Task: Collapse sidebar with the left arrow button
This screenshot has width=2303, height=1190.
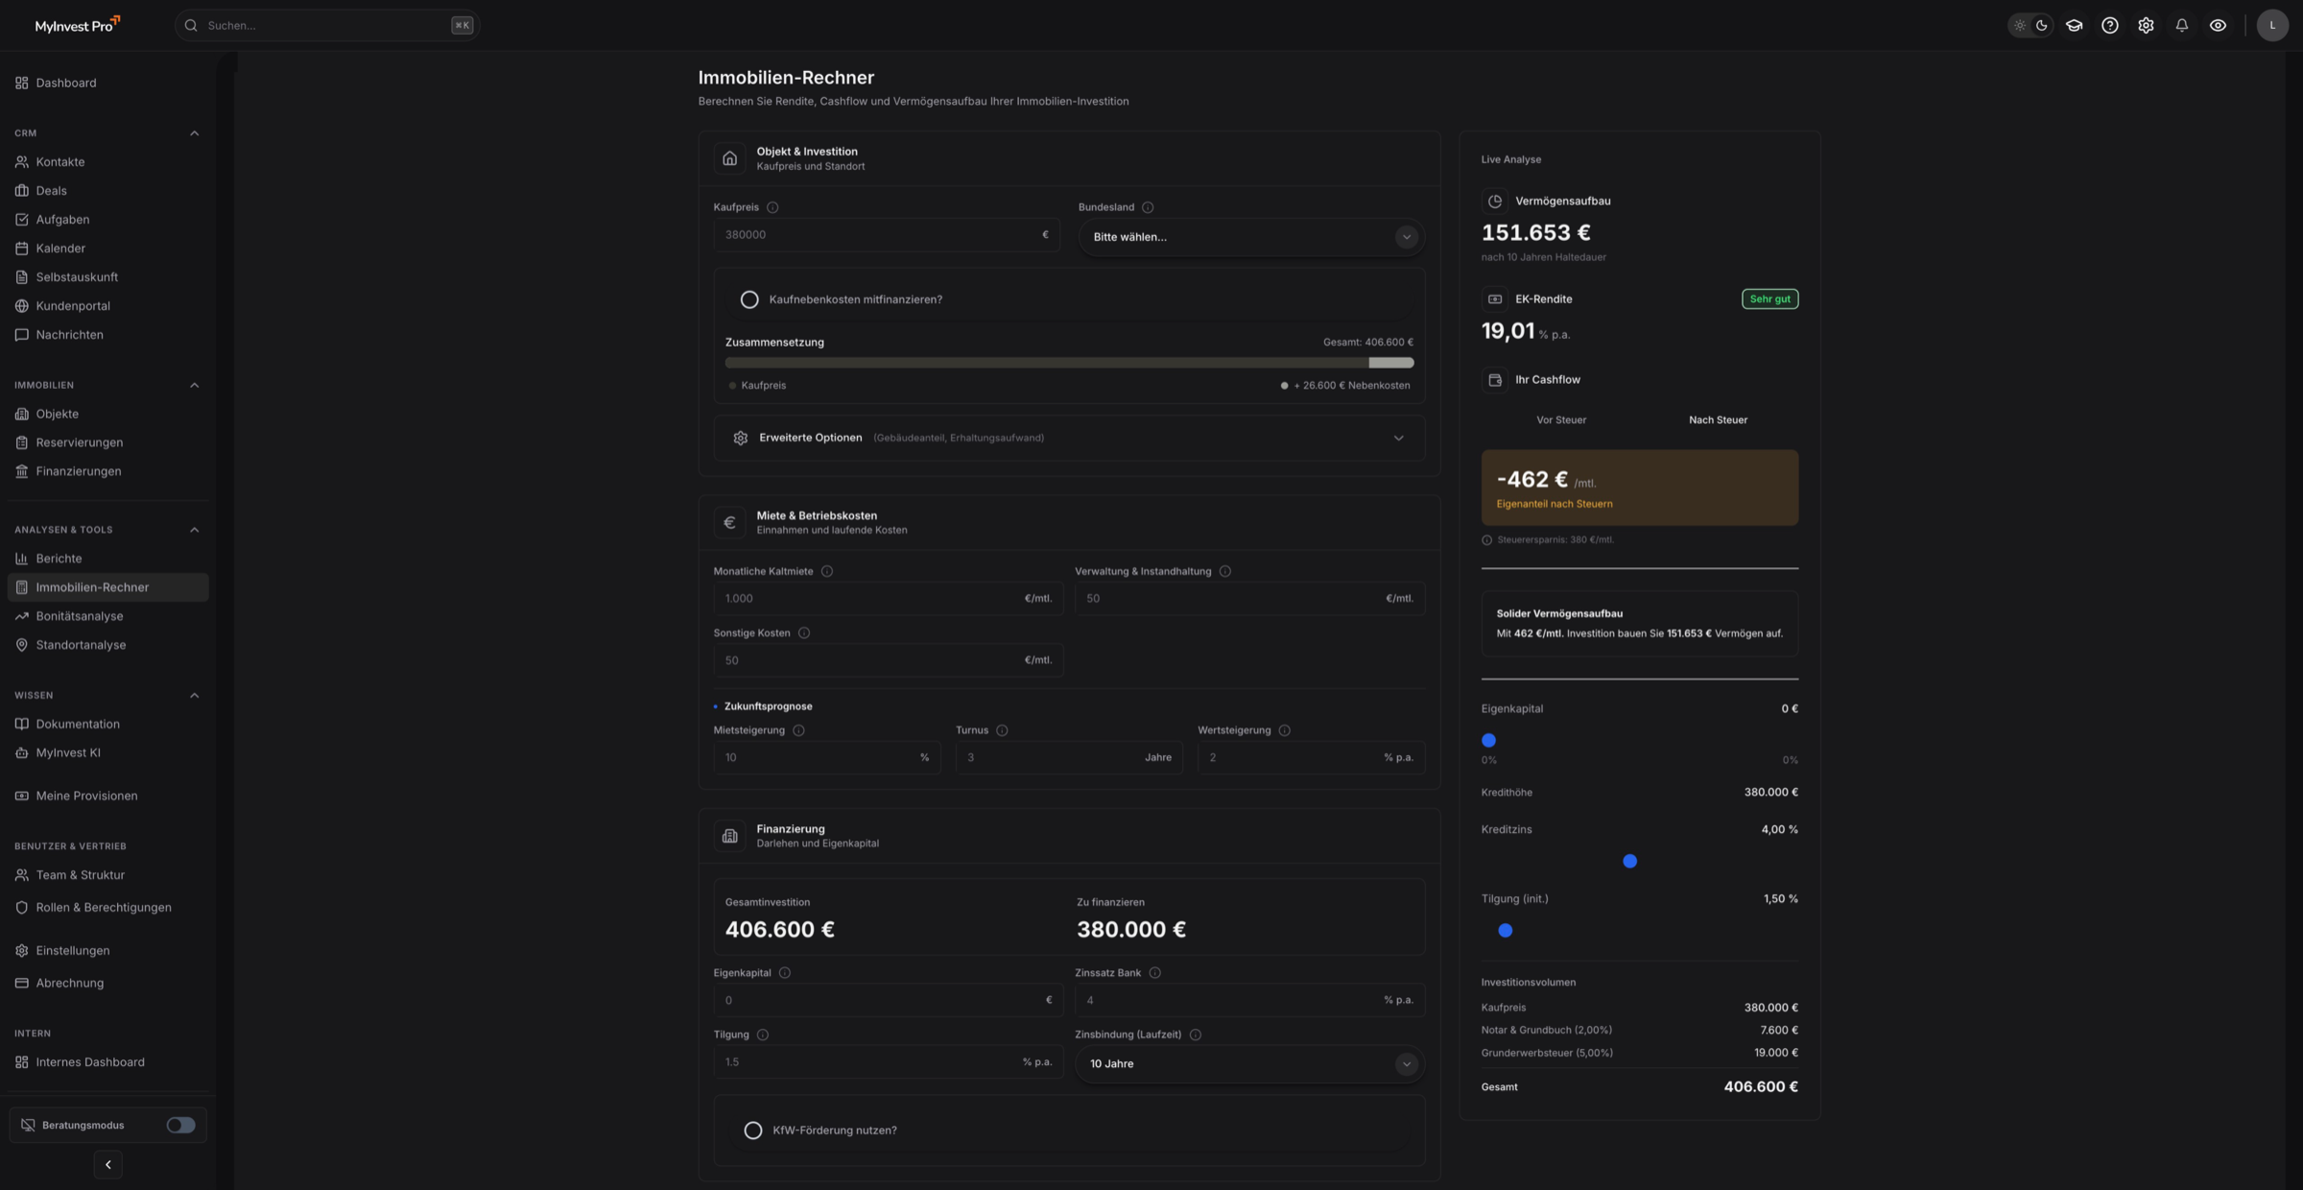Action: pos(107,1164)
